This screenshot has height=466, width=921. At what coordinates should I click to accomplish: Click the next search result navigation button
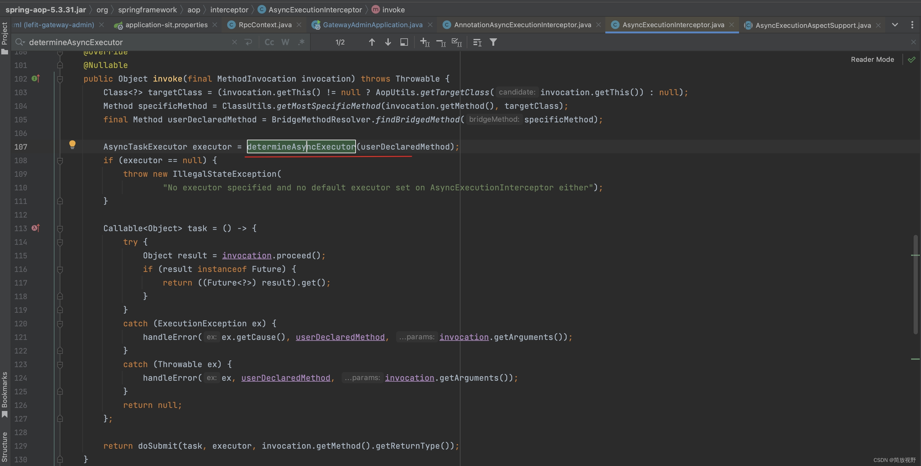(x=387, y=42)
